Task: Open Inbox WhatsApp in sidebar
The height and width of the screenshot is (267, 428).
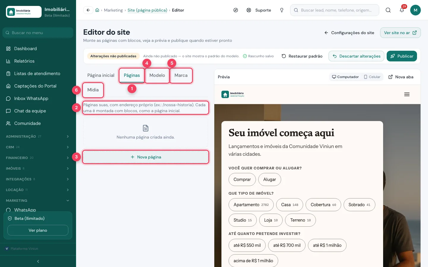Action: tap(38, 98)
